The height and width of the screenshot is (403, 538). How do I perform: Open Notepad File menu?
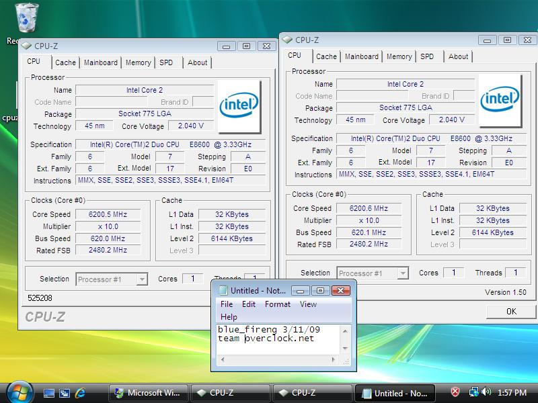227,304
